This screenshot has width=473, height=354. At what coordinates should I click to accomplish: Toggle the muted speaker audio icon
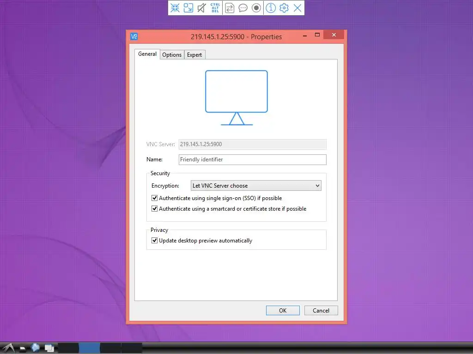coord(201,8)
